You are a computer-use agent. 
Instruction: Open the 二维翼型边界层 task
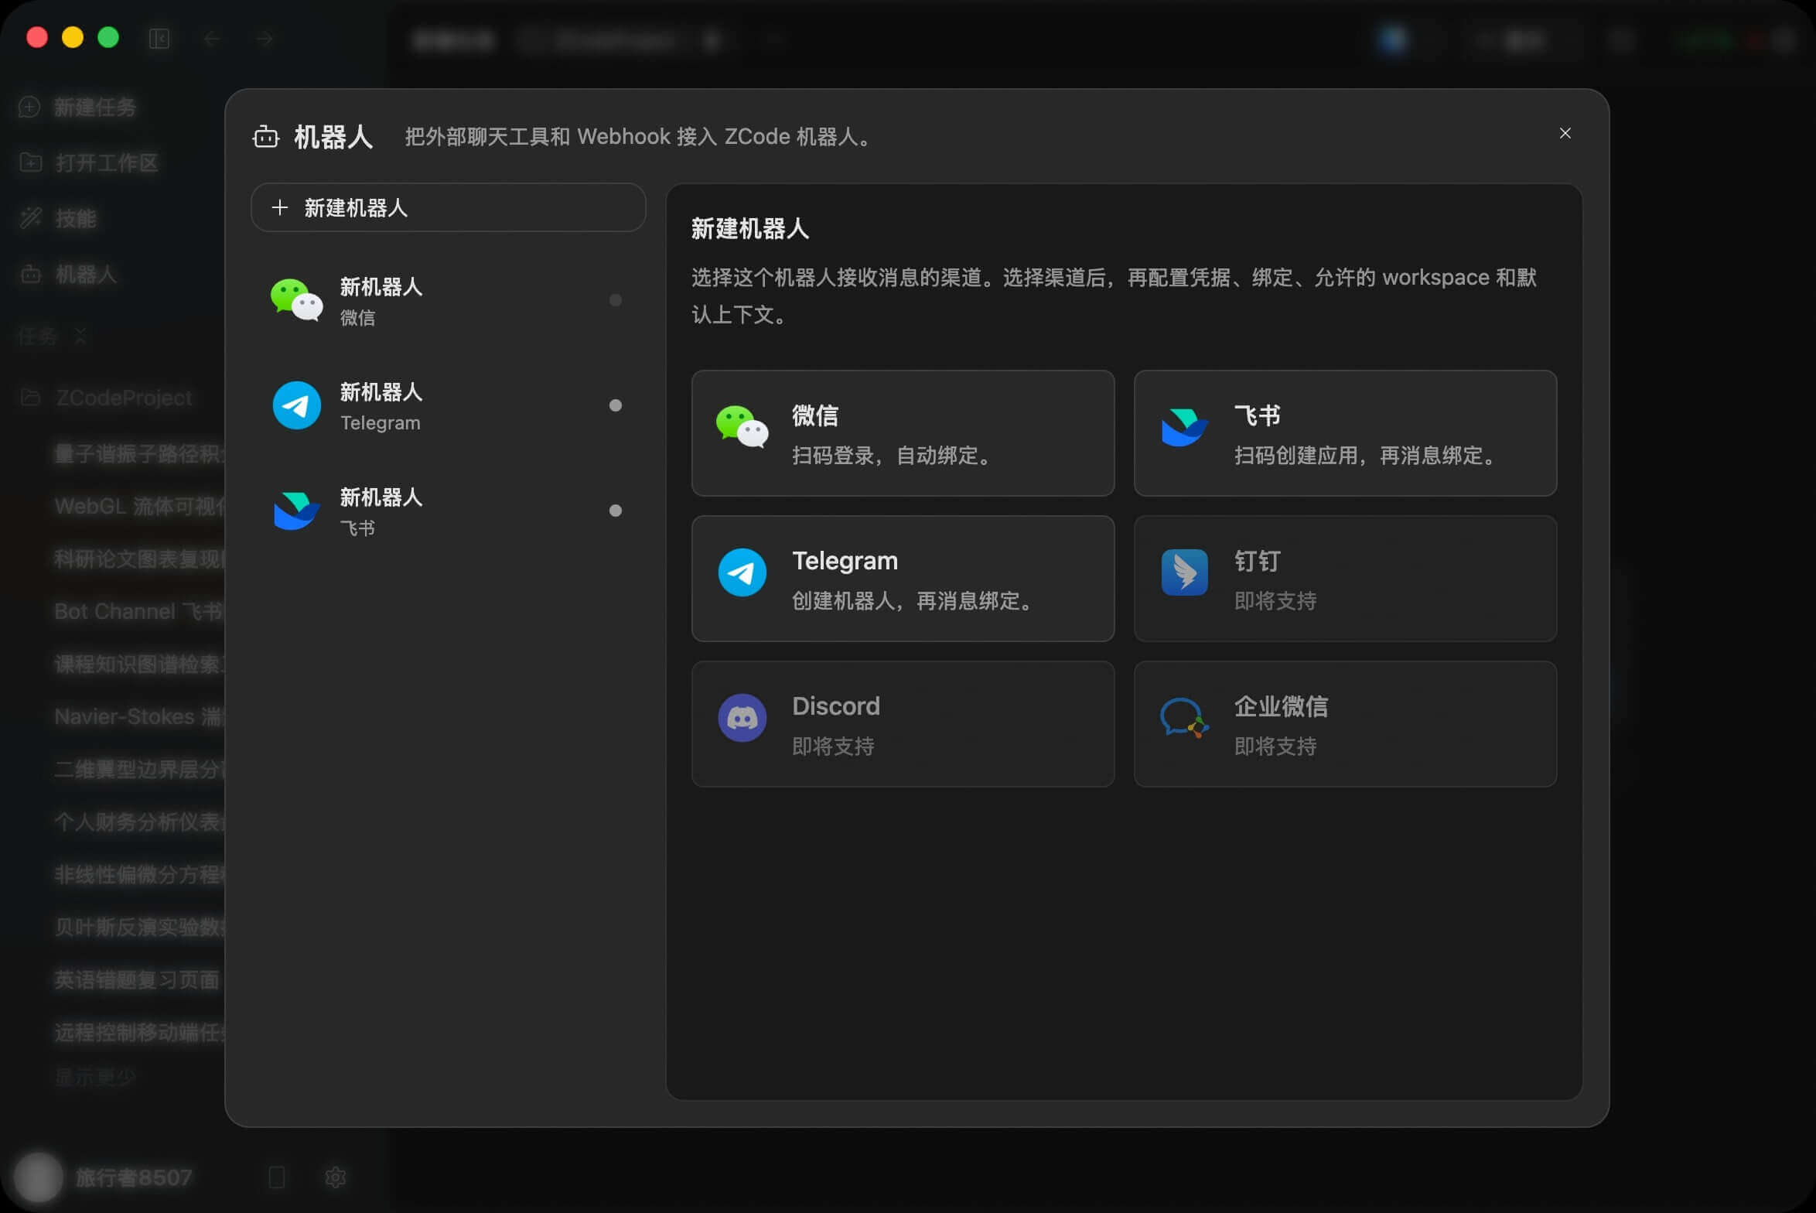click(139, 769)
